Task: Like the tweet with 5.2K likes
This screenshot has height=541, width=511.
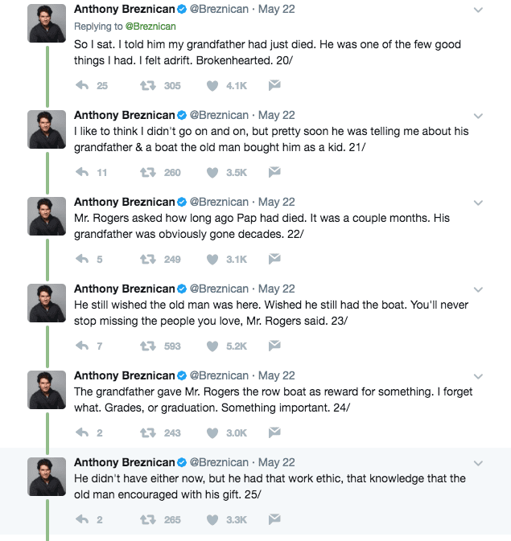Action: tap(212, 346)
